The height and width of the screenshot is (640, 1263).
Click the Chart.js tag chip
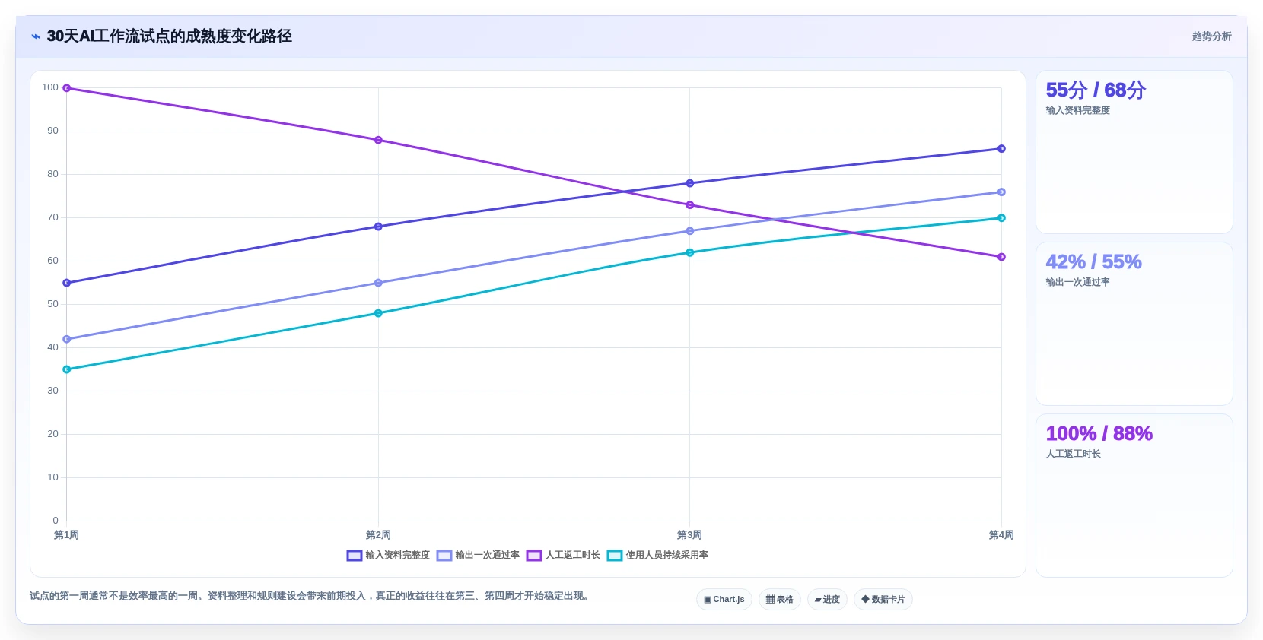tap(724, 600)
